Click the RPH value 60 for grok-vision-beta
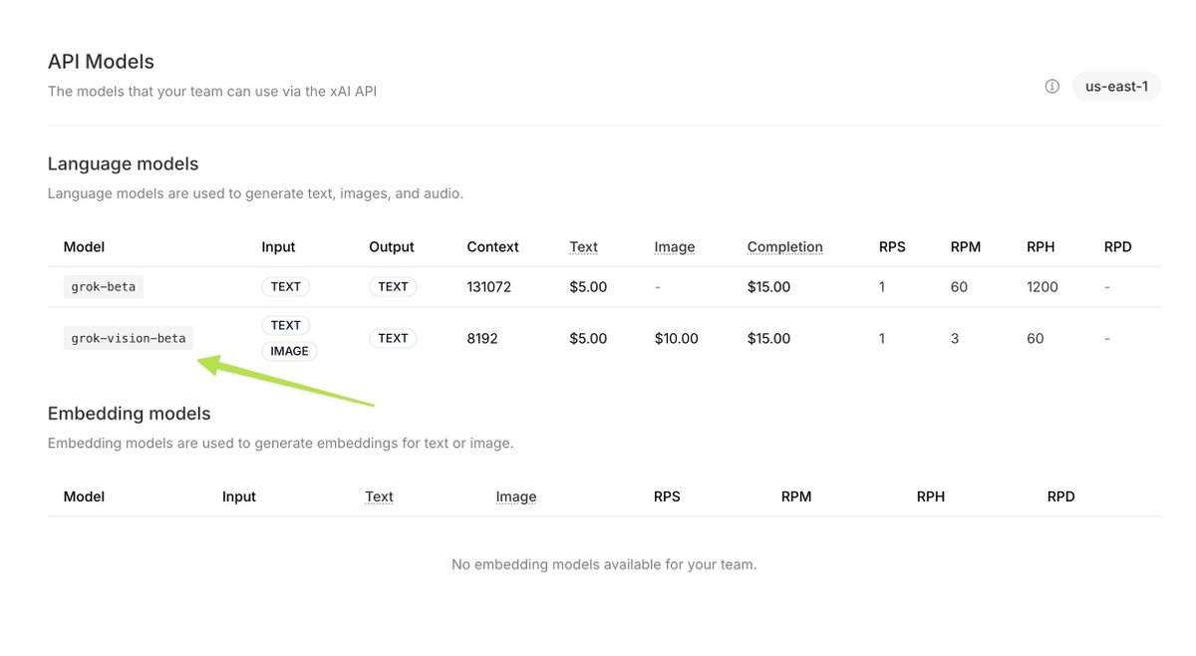Viewport: 1196px width, 656px height. [1036, 339]
